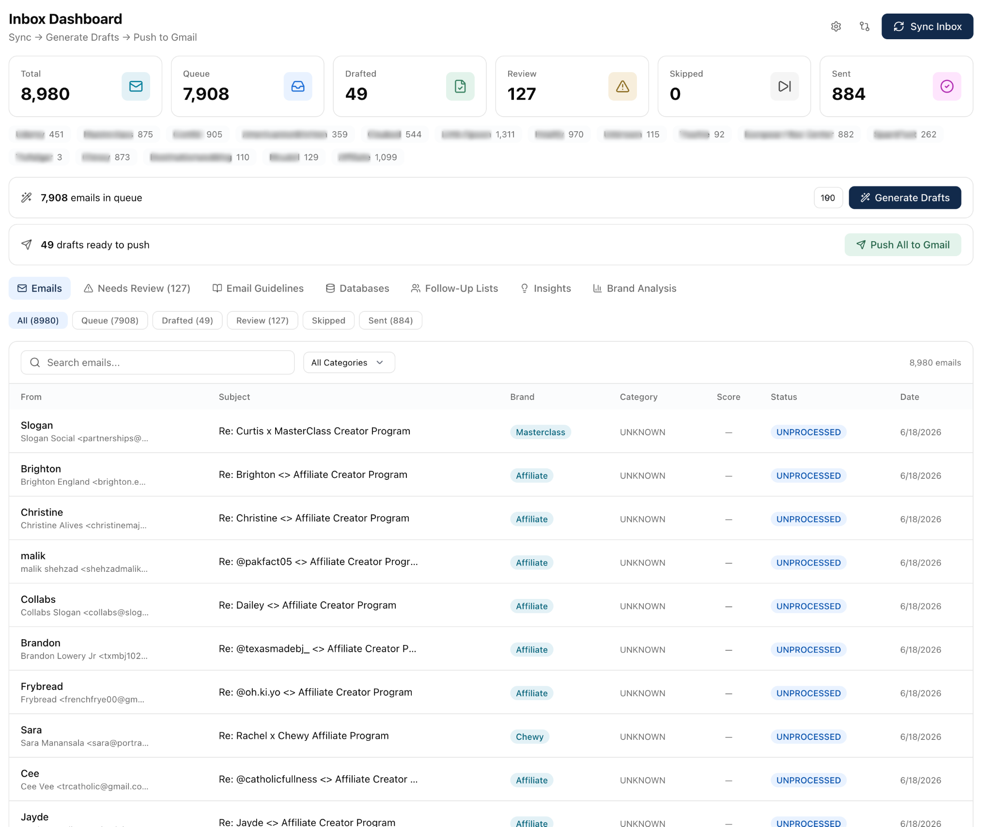Click the Subject column header

pyautogui.click(x=234, y=397)
